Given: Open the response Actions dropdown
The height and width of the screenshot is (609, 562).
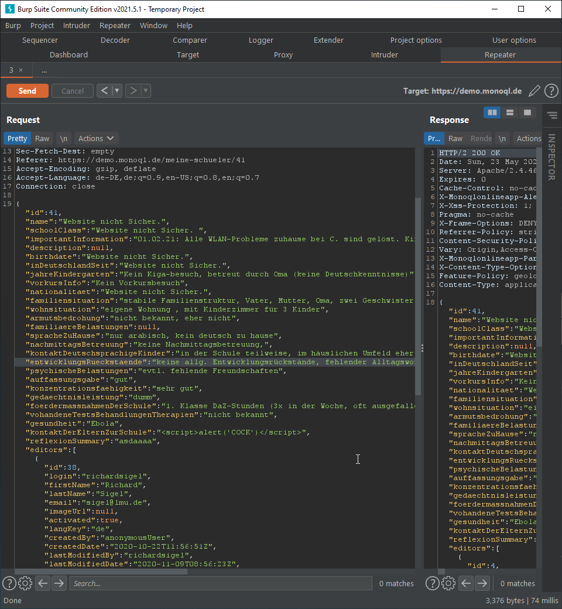Looking at the screenshot, I should point(528,139).
